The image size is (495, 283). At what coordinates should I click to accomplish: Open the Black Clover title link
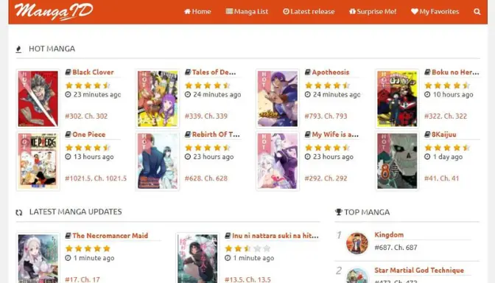tap(93, 72)
